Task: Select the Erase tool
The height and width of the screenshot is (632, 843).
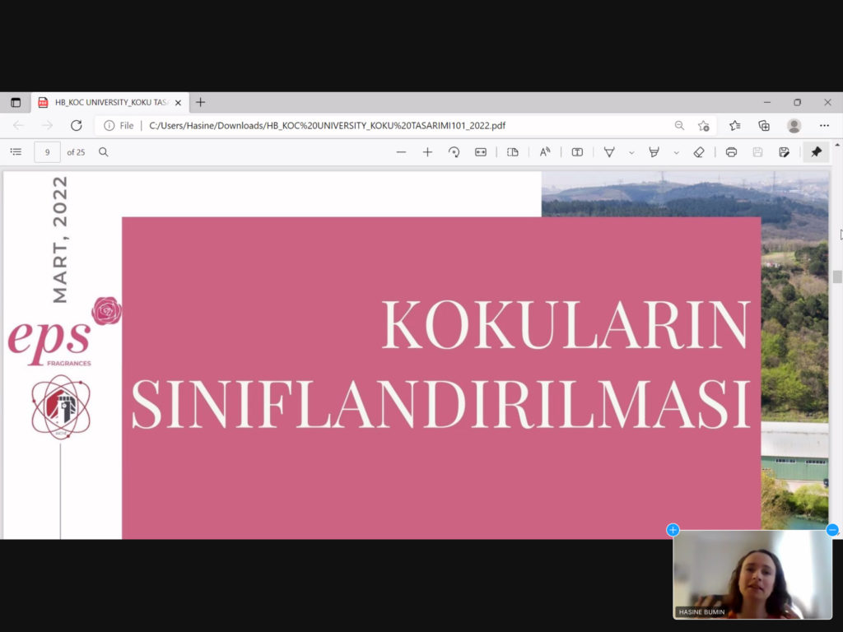Action: [x=699, y=152]
